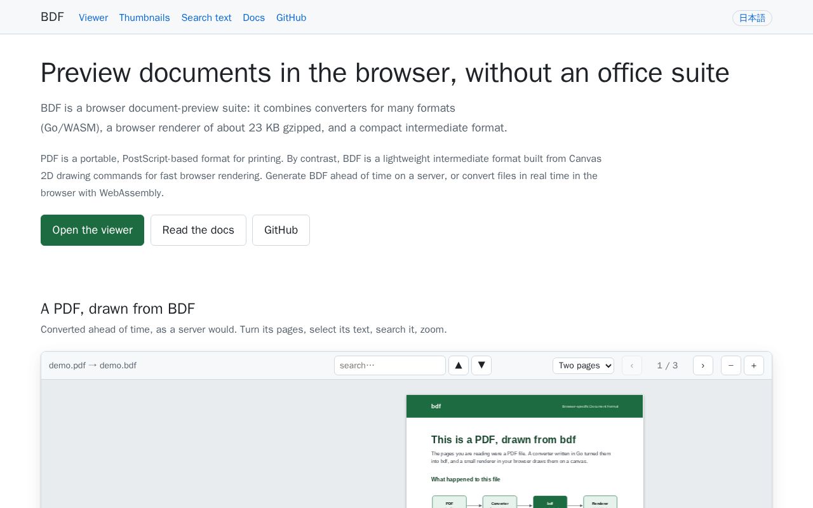This screenshot has height=508, width=813.
Task: Switch language to 日本語
Action: click(752, 18)
